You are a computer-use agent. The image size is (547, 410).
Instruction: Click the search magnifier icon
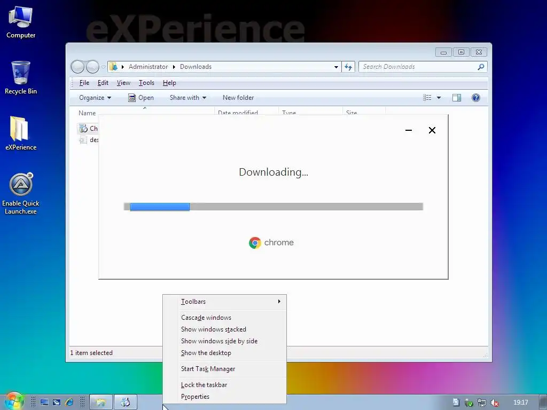click(481, 67)
